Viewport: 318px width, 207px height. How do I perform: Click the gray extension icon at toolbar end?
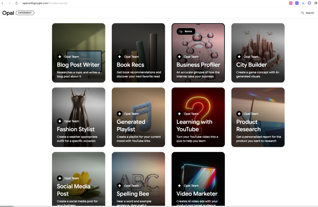(x=316, y=3)
